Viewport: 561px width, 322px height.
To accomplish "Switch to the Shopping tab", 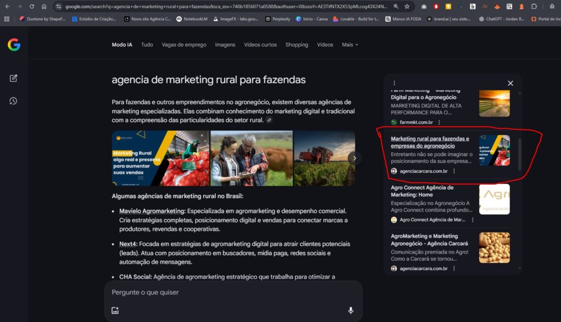I will click(x=296, y=45).
